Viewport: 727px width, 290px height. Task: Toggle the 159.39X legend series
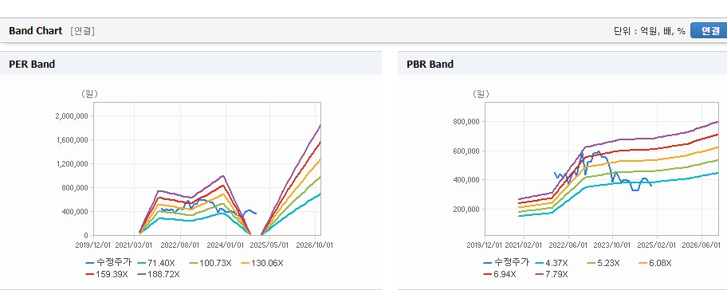tap(107, 274)
